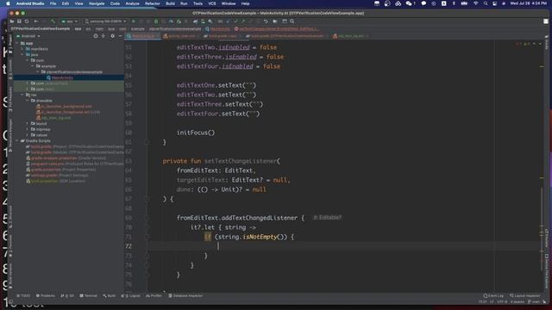Expand the manifests folder
The width and height of the screenshot is (552, 310).
[22, 49]
